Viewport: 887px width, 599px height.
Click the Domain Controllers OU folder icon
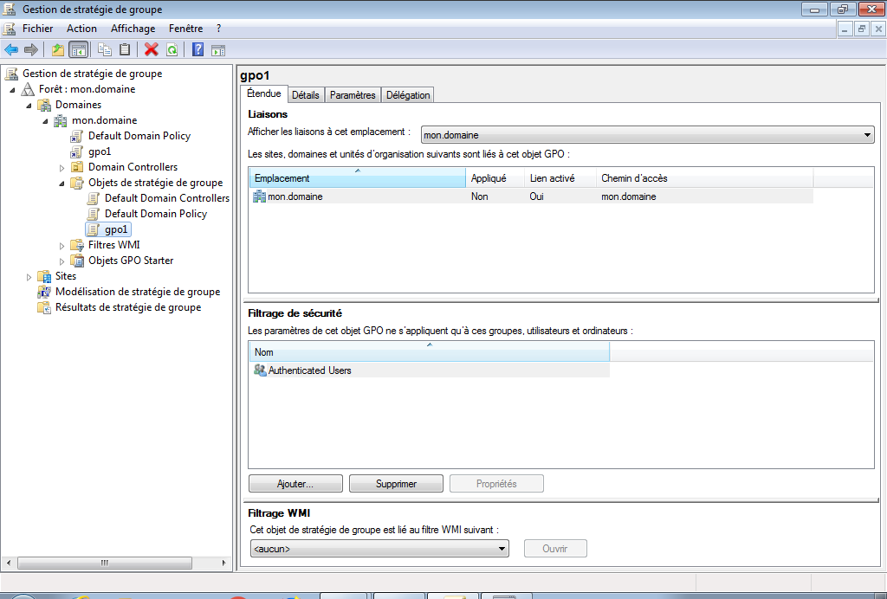(x=77, y=167)
